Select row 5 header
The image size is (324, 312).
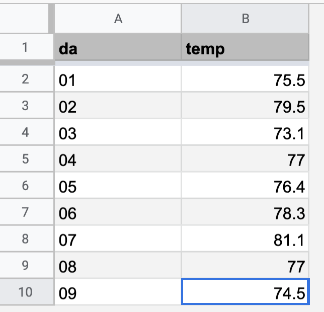pos(25,160)
